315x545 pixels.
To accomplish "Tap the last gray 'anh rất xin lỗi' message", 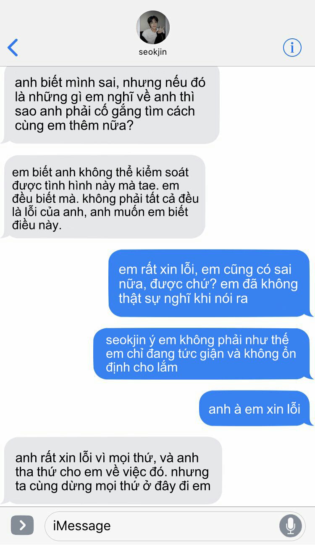I will 112,471.
